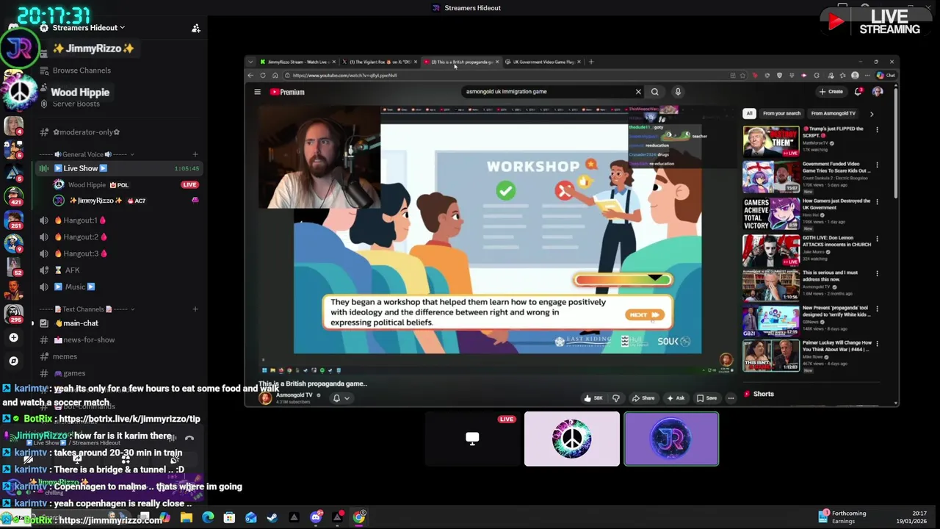Collapse the Text Channels category
Image resolution: width=940 pixels, height=529 pixels.
coord(87,309)
